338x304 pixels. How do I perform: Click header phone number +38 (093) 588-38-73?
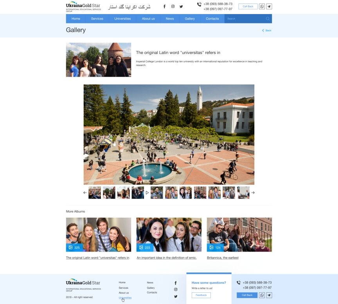[x=218, y=4]
